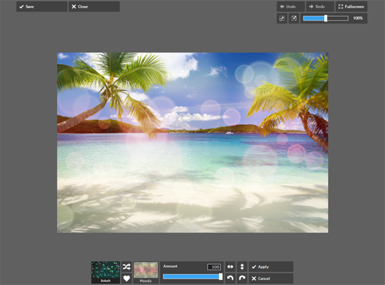Adjust the zoom slider handle
Image resolution: width=385 pixels, height=285 pixels.
pos(326,19)
